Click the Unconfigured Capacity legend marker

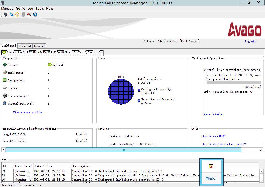tap(139, 100)
